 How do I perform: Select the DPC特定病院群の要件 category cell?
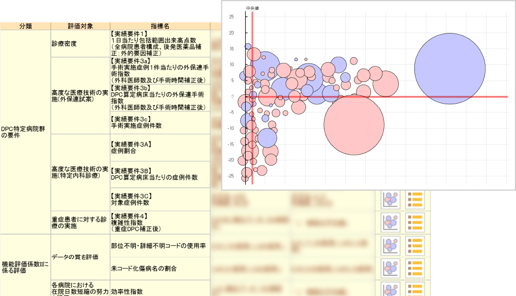pos(25,132)
